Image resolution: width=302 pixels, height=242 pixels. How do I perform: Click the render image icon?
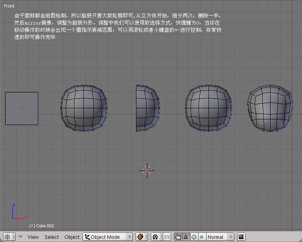point(241,237)
